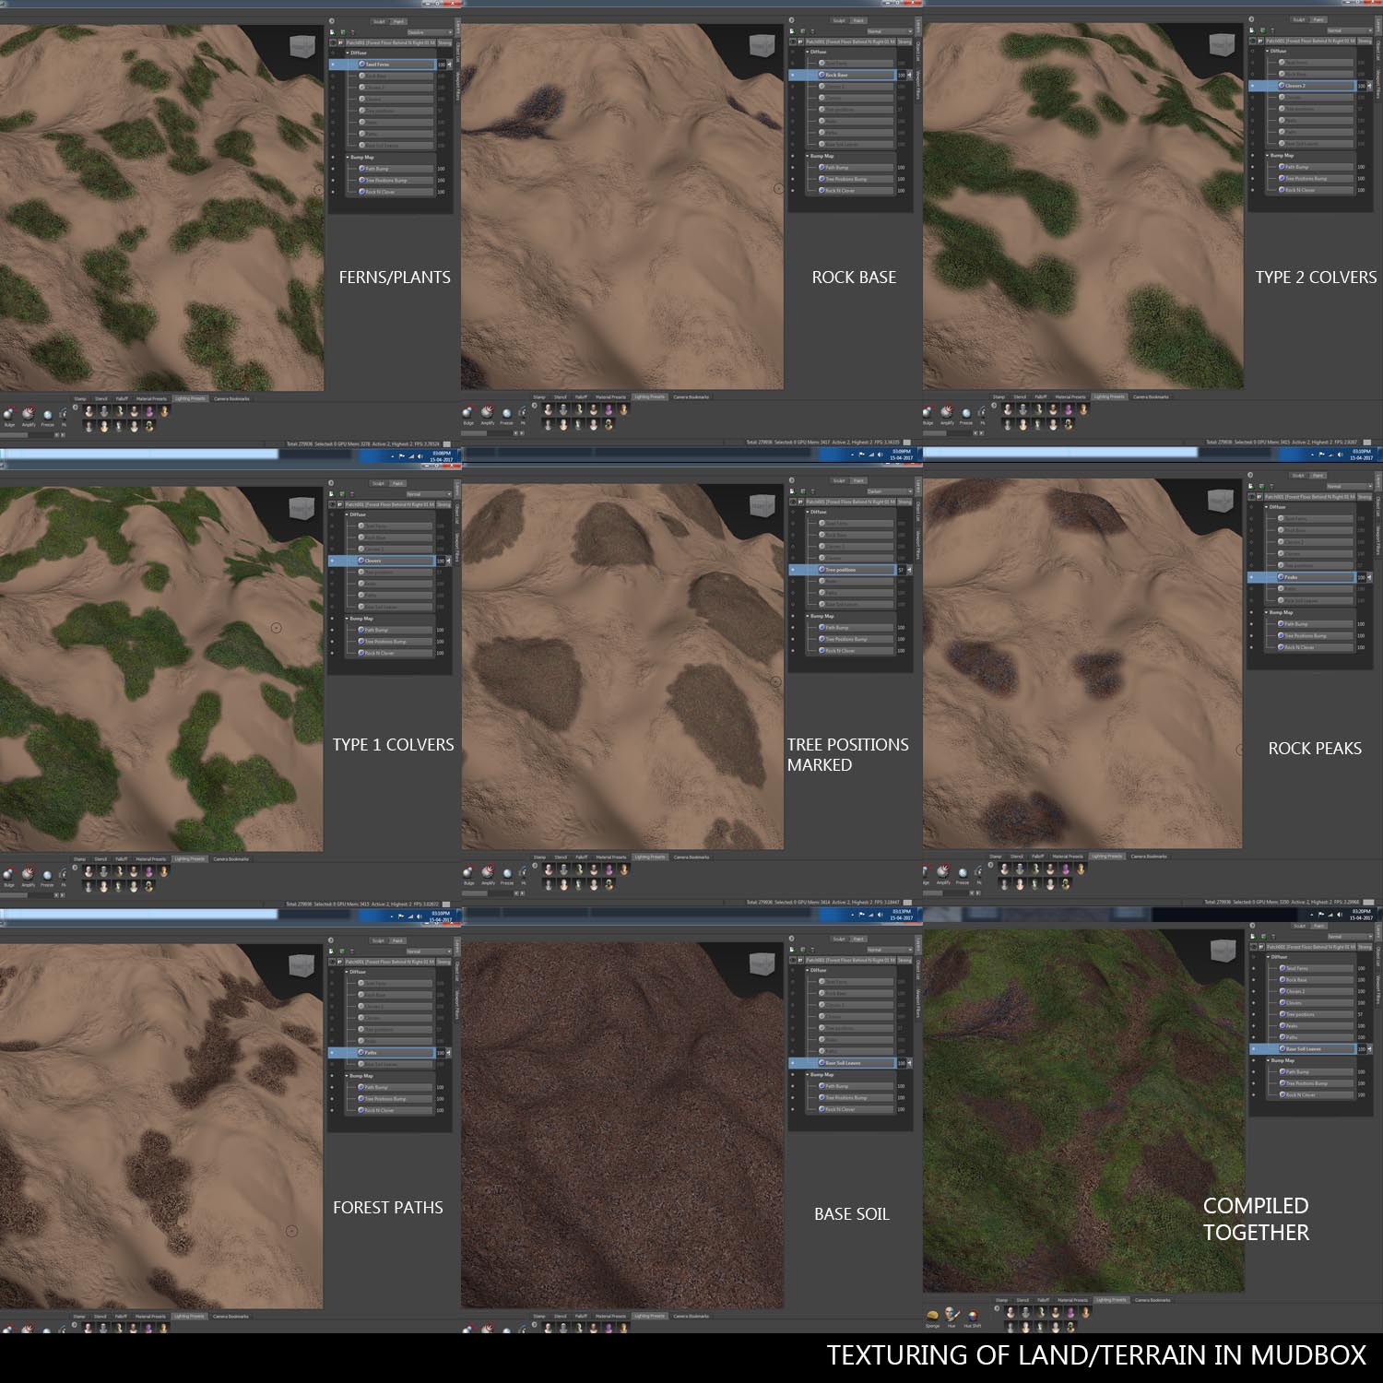Open Layers panel options circle in FERNS/PLANTS screenshot
1383x1383 pixels.
(x=332, y=20)
